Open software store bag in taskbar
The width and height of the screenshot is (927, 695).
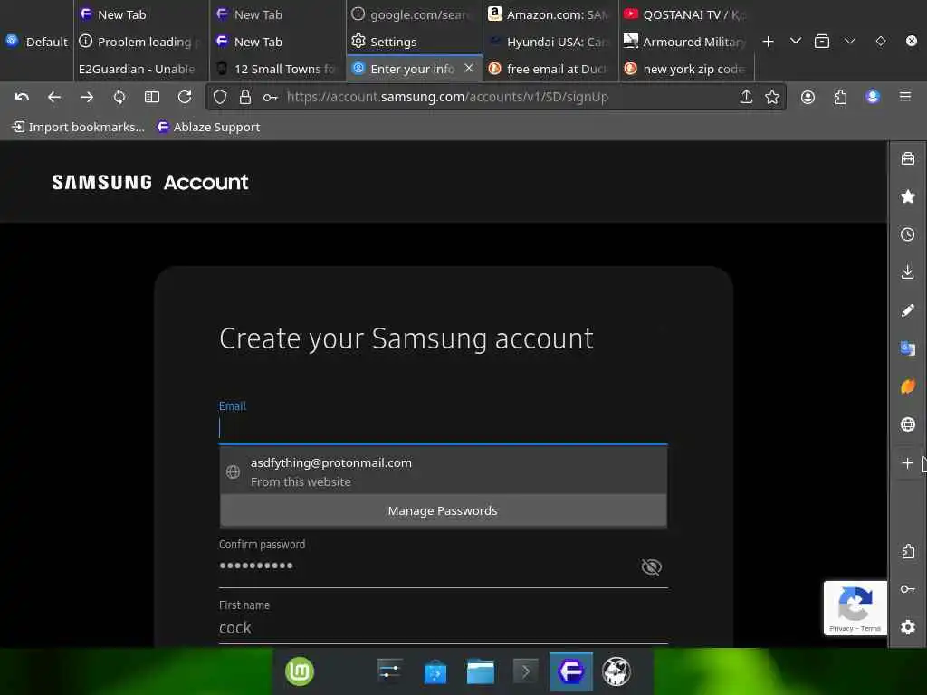tap(435, 672)
